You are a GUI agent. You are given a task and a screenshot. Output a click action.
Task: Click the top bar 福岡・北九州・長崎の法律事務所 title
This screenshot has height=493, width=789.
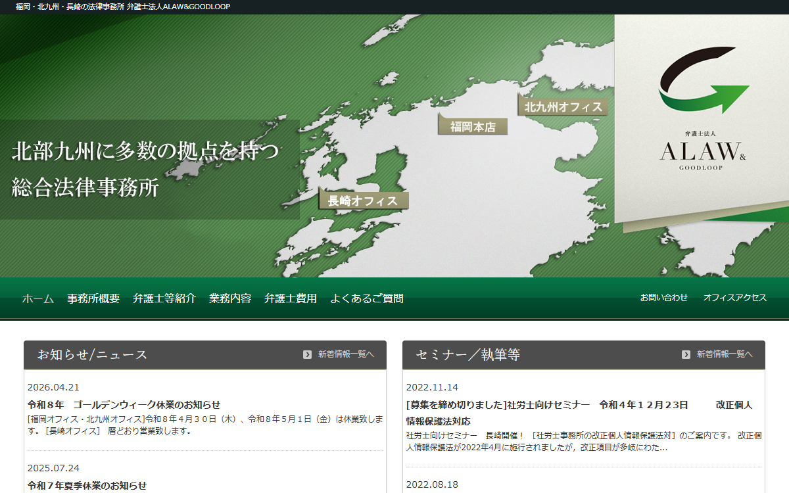[x=123, y=7]
